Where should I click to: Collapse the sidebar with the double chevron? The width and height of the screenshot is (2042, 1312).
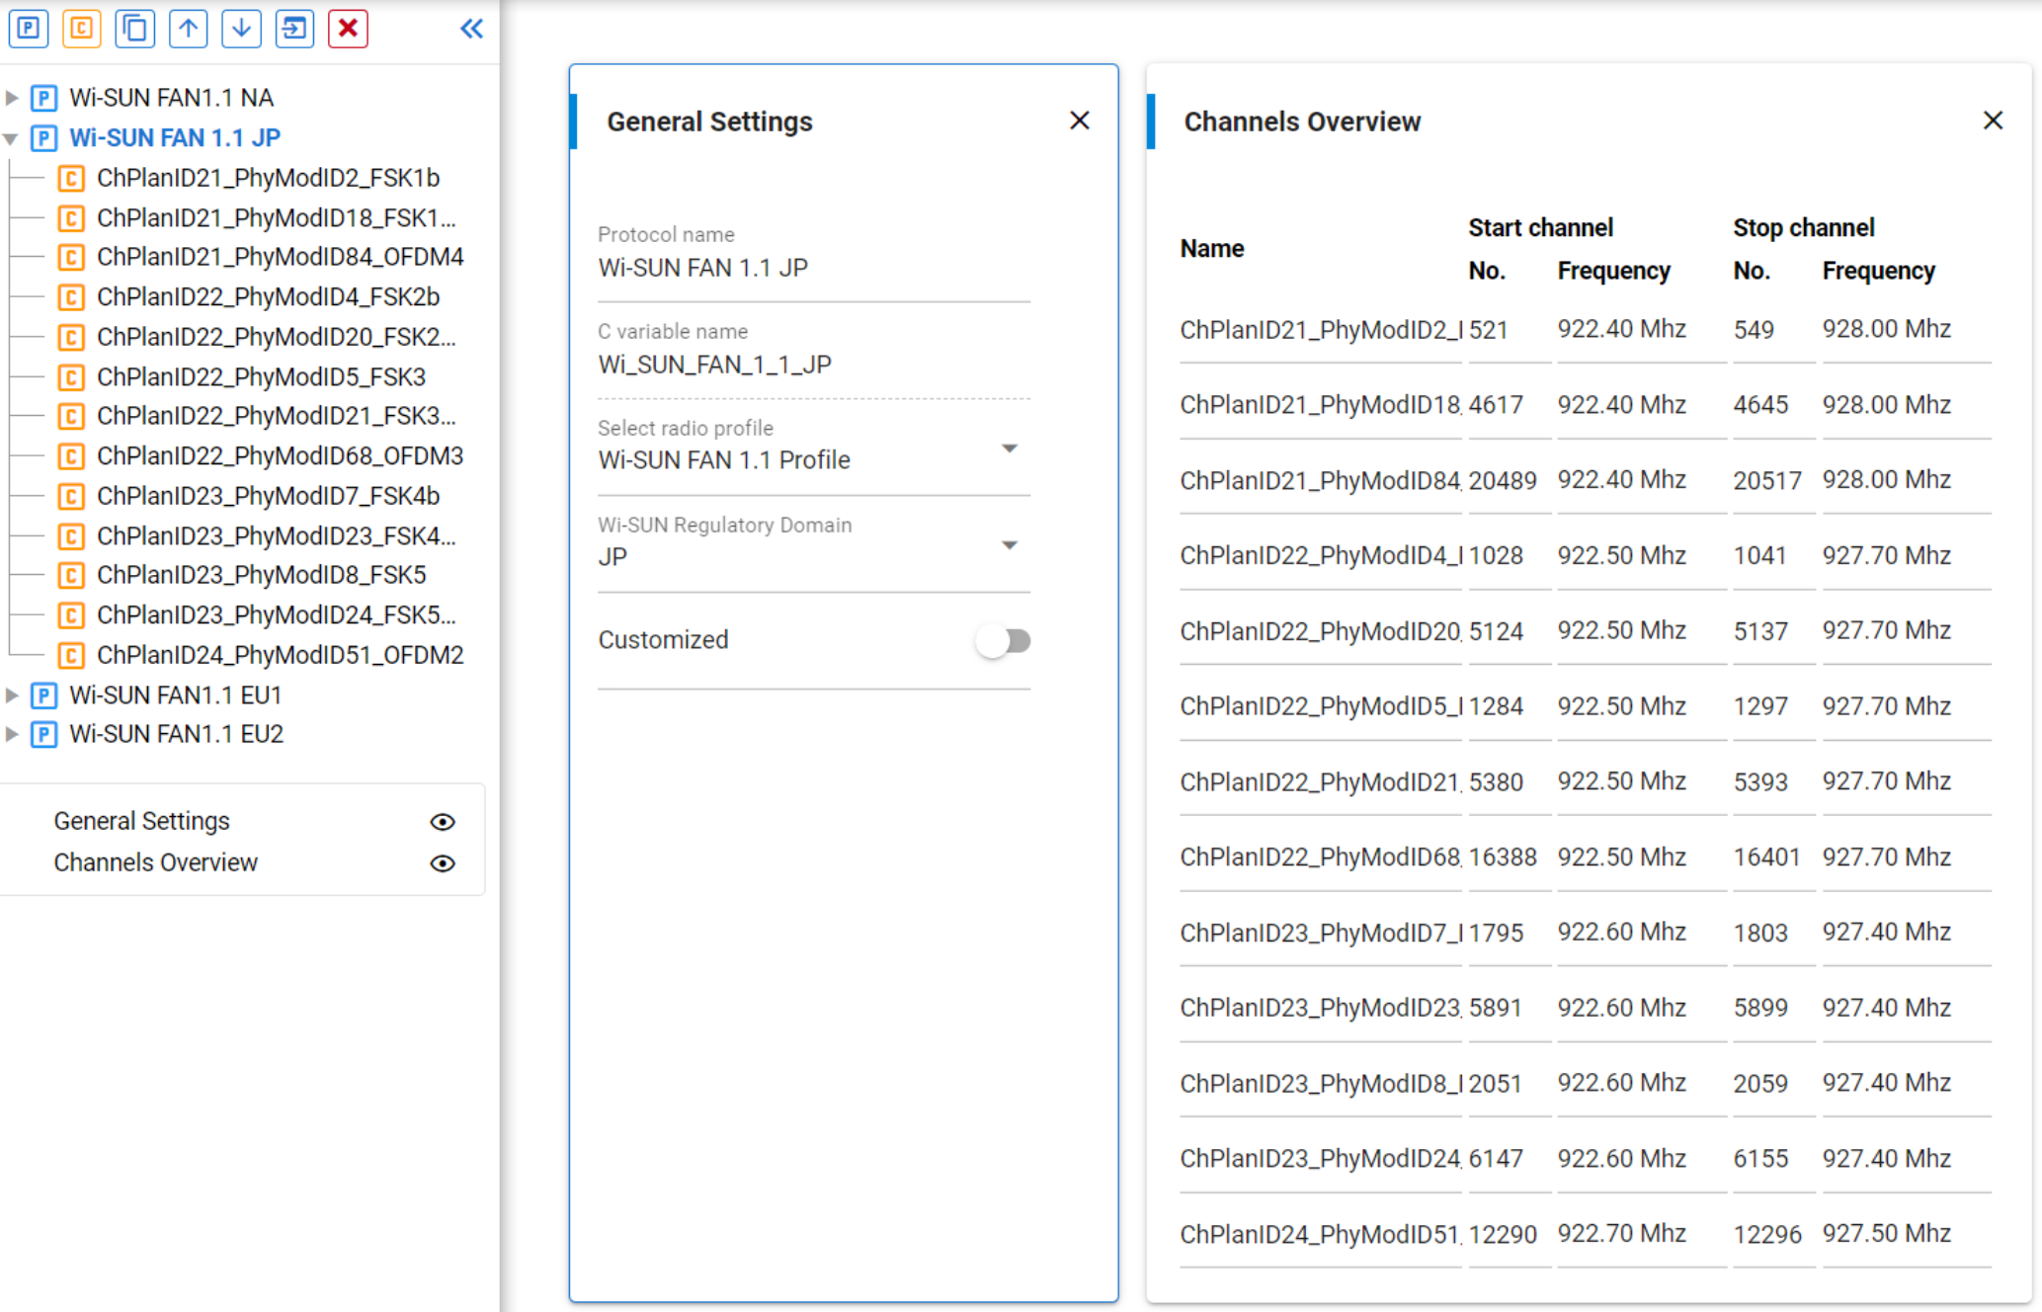click(472, 29)
